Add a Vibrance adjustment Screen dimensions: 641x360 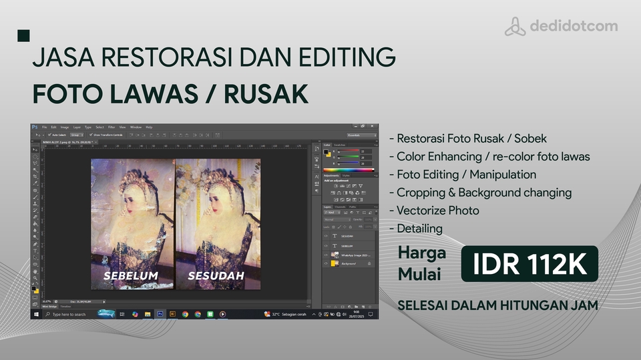(361, 186)
